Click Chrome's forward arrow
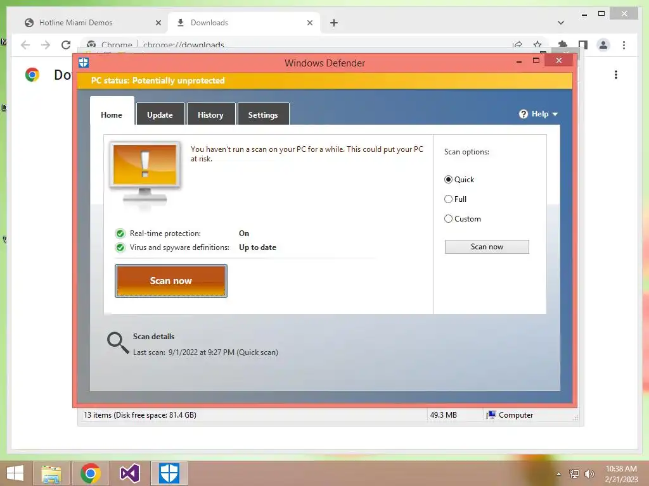Screen dimensions: 649x486 pyautogui.click(x=46, y=45)
